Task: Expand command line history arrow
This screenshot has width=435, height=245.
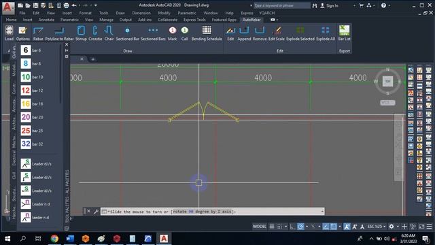Action: tap(321, 212)
